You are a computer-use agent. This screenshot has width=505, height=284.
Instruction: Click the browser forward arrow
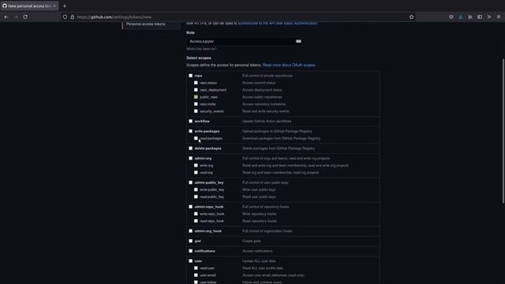tap(16, 17)
